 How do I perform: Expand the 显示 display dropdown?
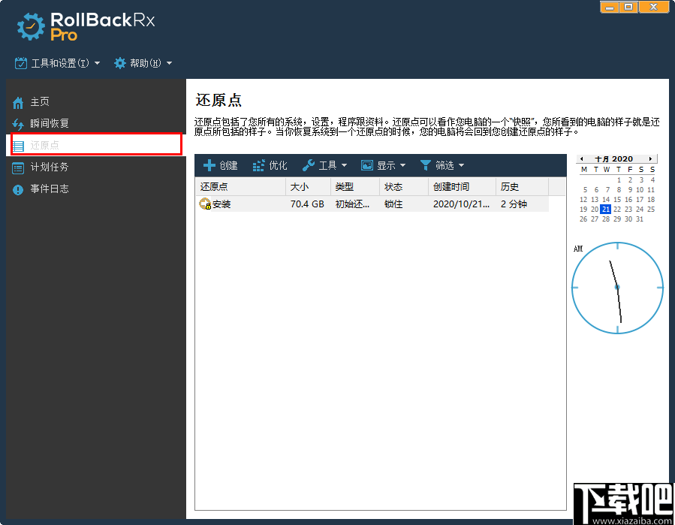coord(383,164)
